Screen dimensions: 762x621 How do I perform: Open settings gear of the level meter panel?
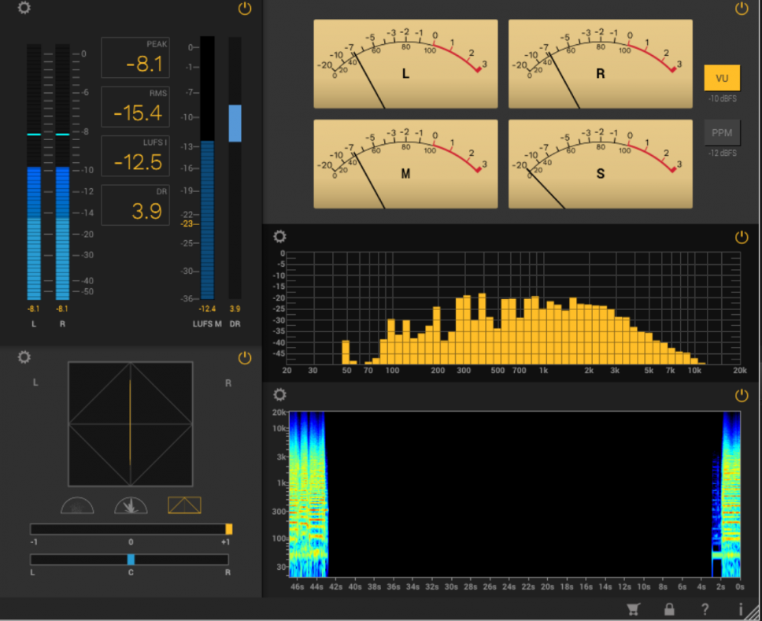pyautogui.click(x=24, y=9)
